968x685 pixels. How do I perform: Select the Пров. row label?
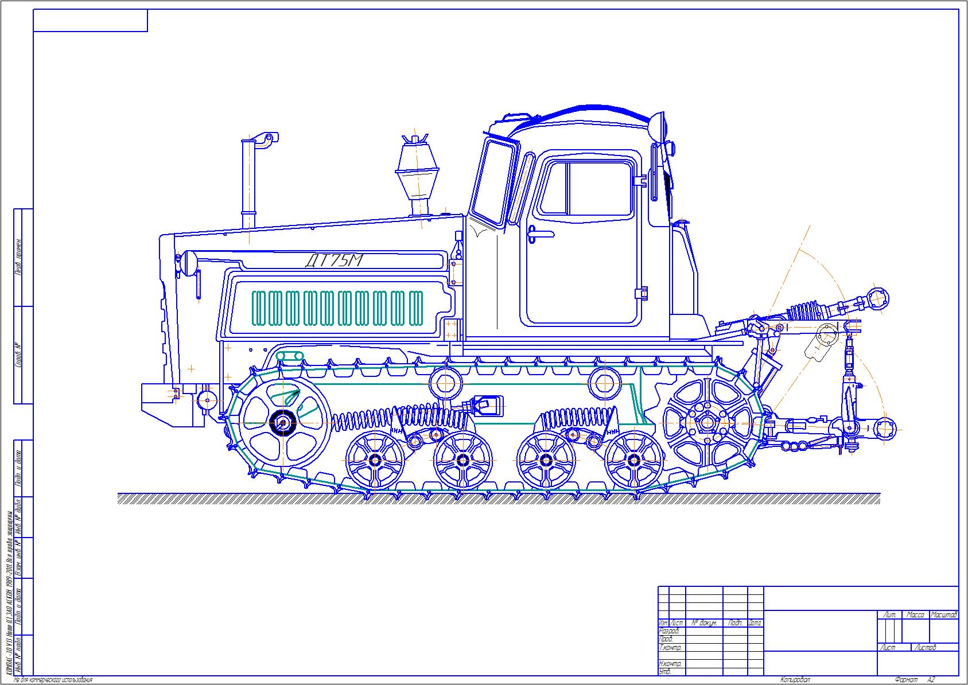pos(666,639)
